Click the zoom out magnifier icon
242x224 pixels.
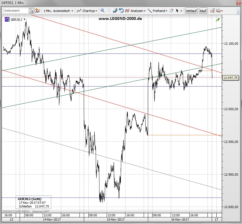tap(109, 11)
